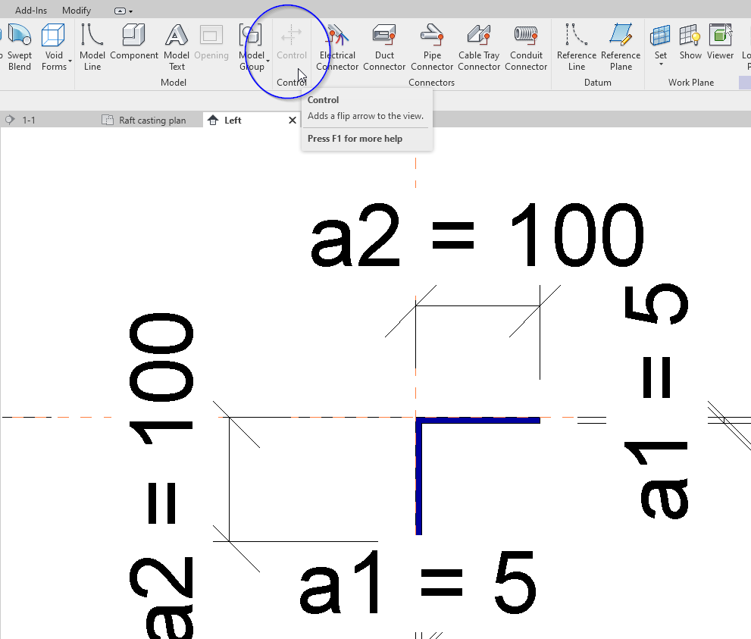
Task: Select the Swept Blend tool
Action: coord(19,45)
